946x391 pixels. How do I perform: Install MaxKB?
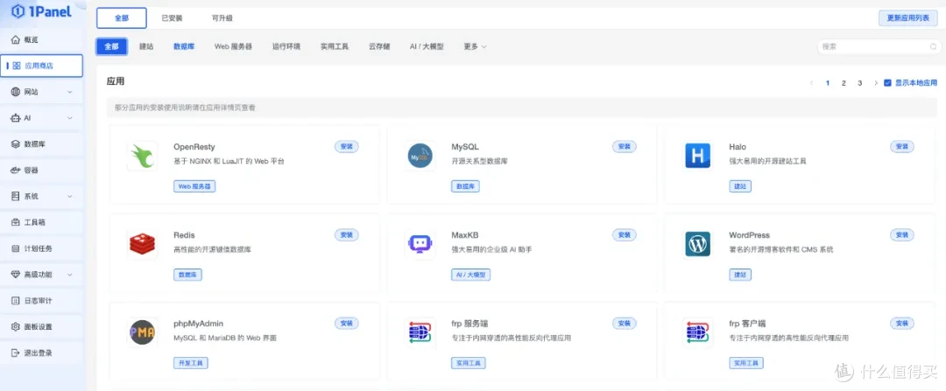click(624, 235)
